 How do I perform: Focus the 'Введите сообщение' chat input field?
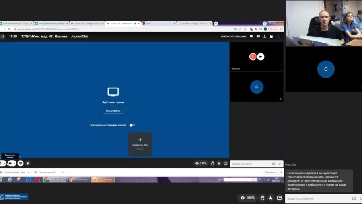318,198
